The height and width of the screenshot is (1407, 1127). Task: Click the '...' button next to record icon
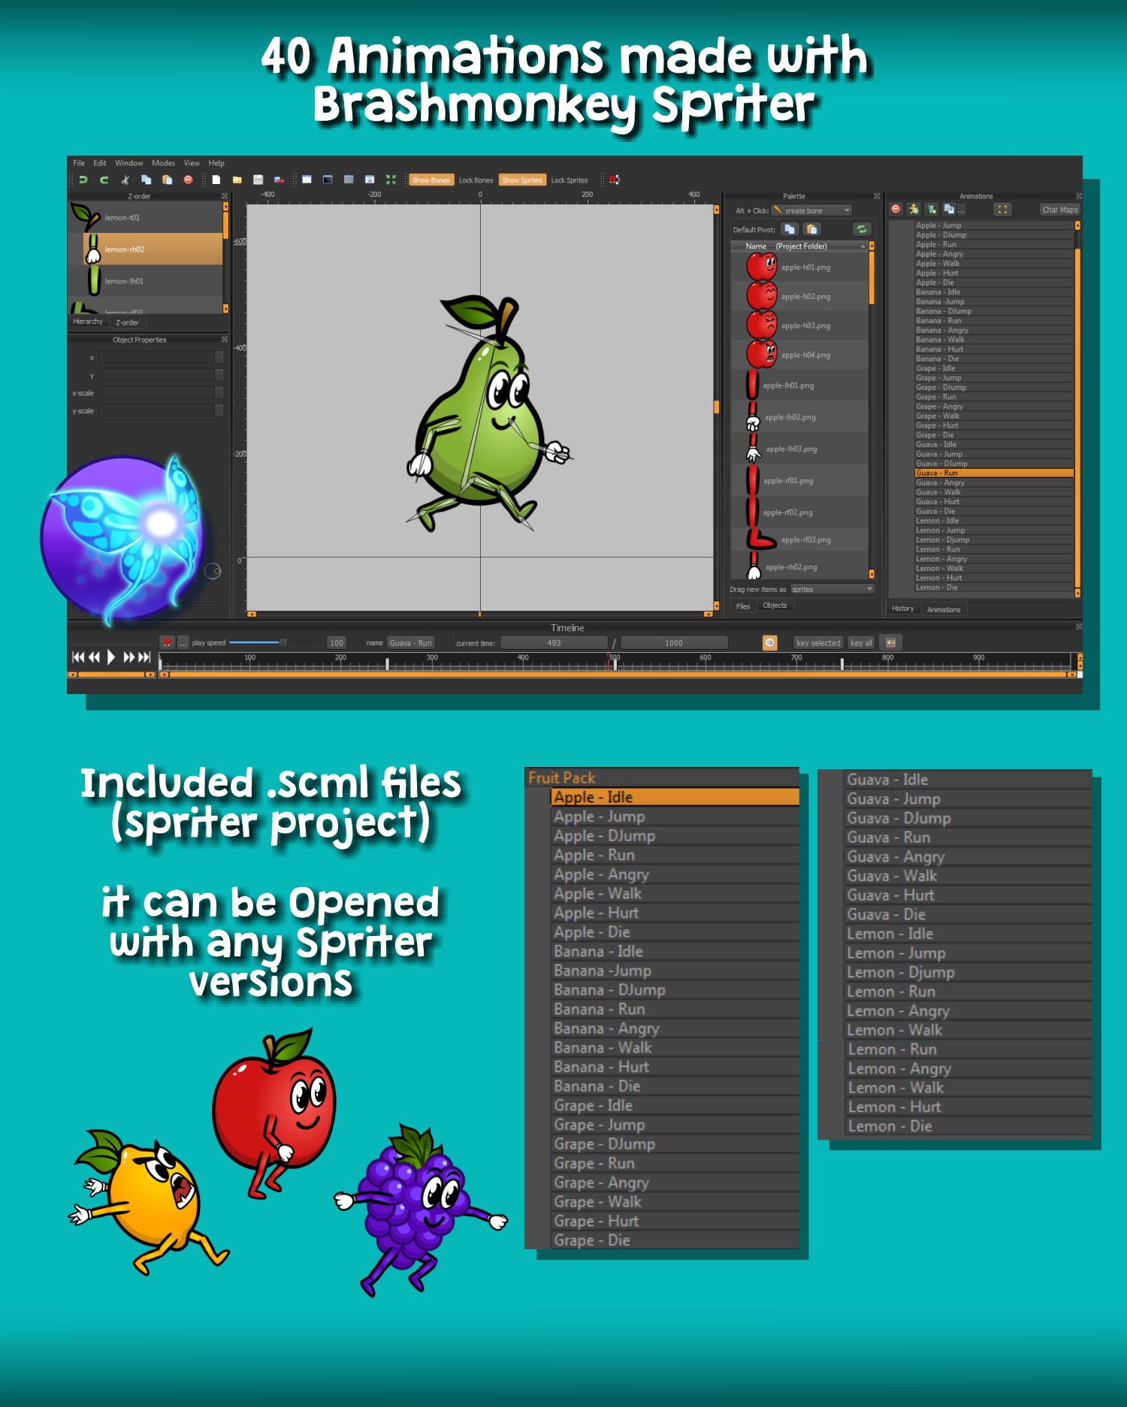pyautogui.click(x=183, y=642)
